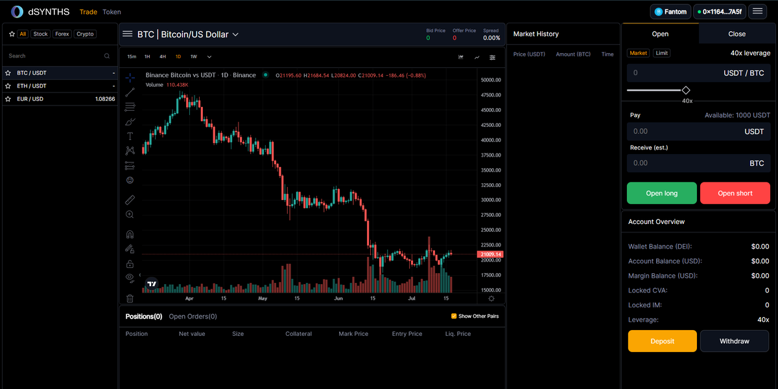Favorite the EUR / USD pair star
Viewport: 778px width, 389px height.
(x=9, y=99)
